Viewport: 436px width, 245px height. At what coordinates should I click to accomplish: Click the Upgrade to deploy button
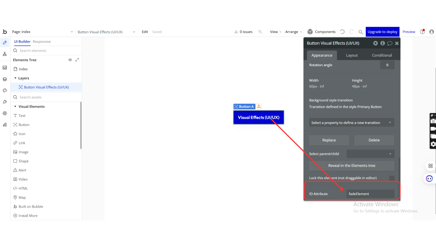tap(382, 32)
